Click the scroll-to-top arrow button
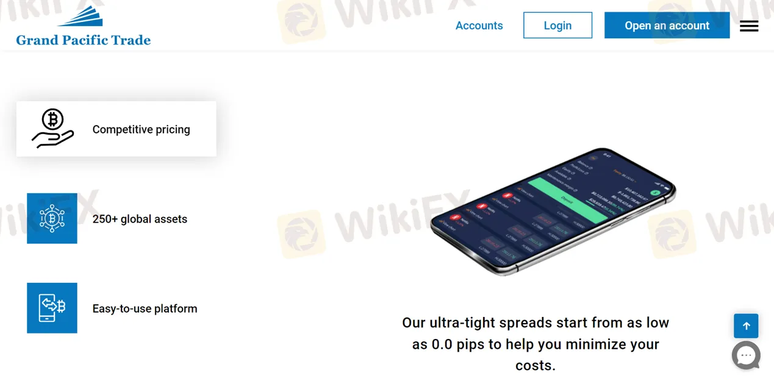 tap(746, 326)
